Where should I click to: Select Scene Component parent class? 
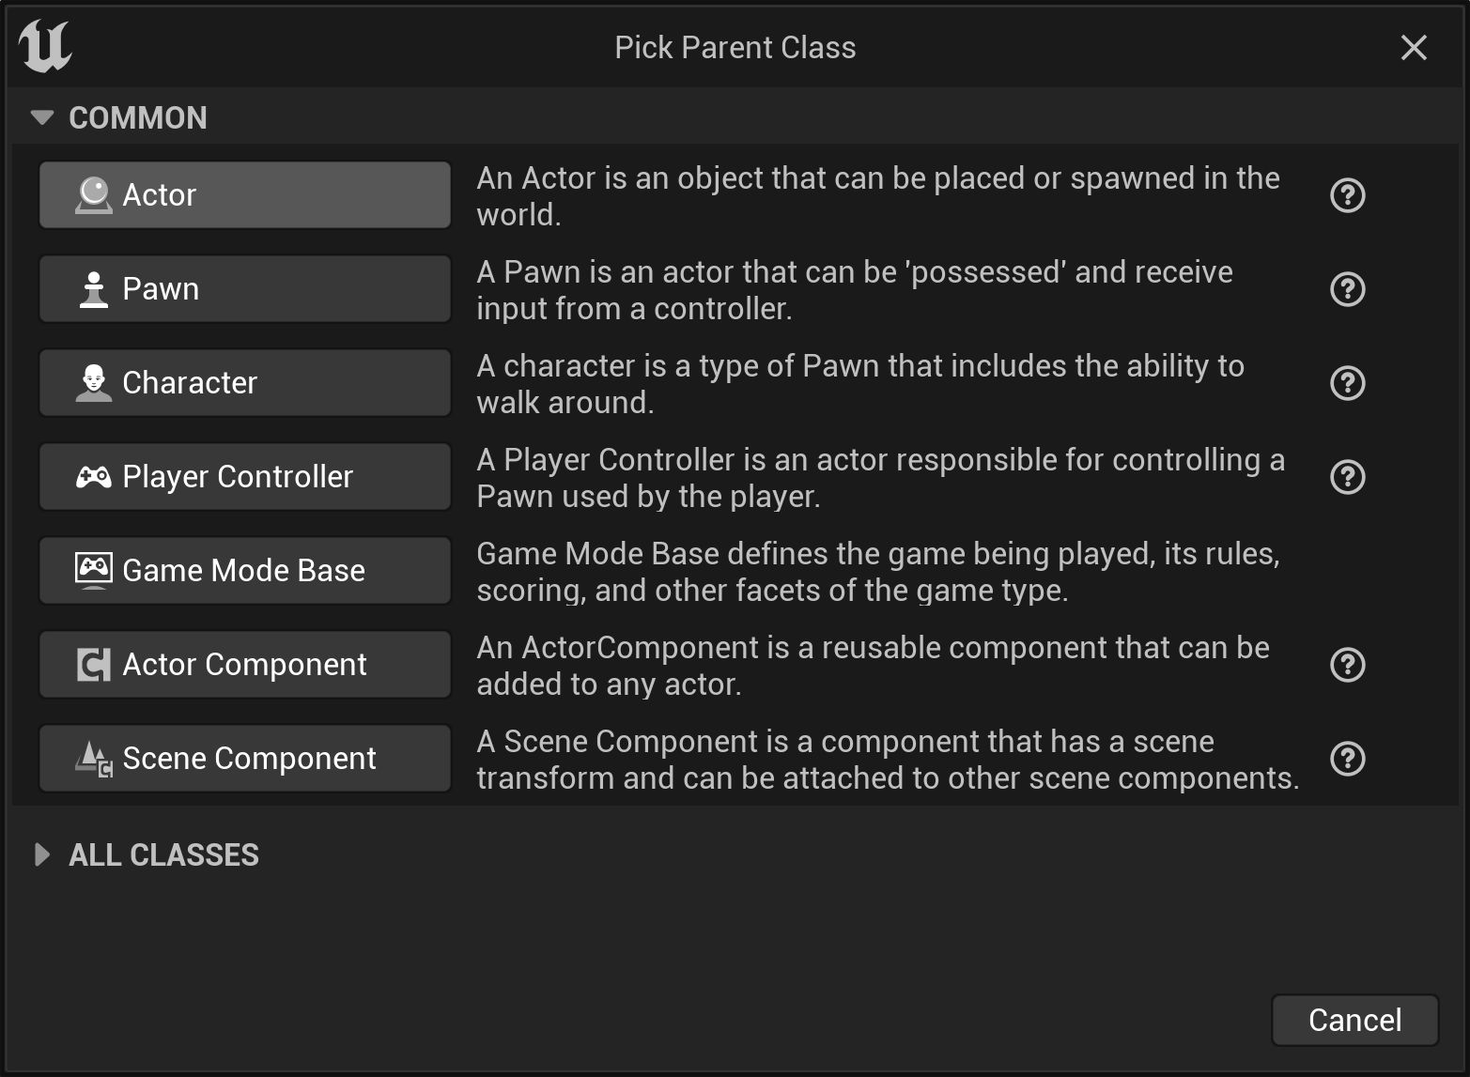(244, 759)
